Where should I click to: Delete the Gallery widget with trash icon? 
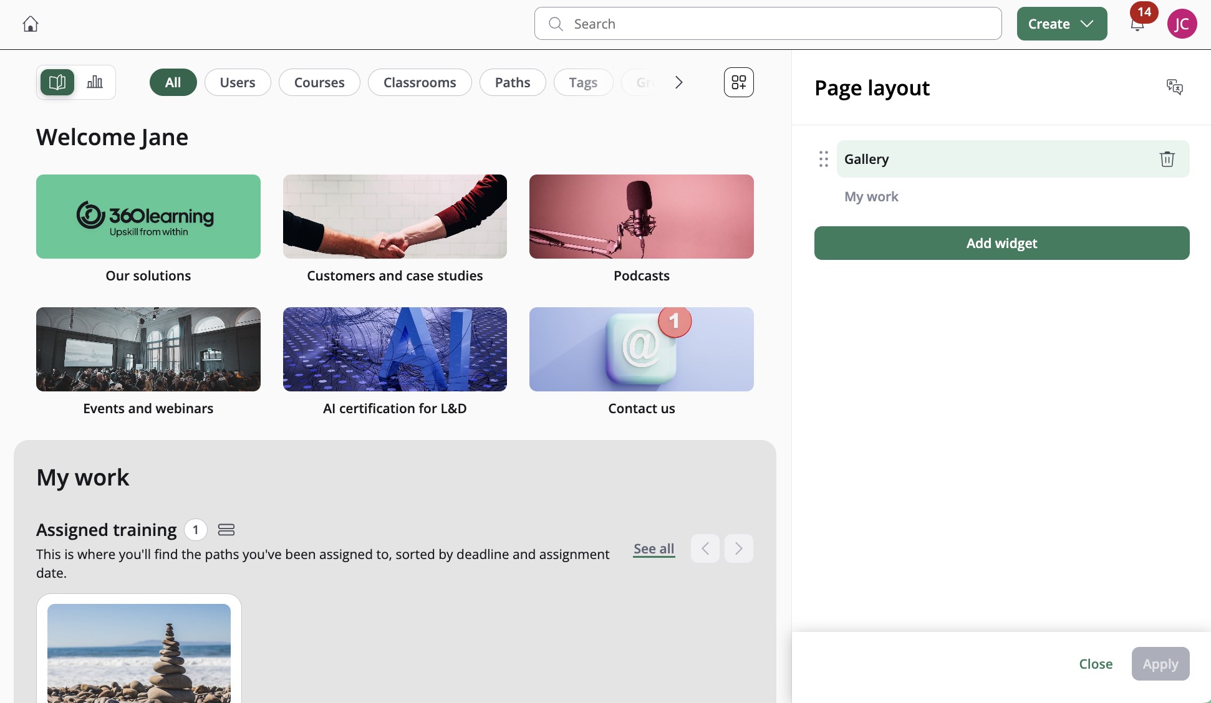click(x=1167, y=159)
